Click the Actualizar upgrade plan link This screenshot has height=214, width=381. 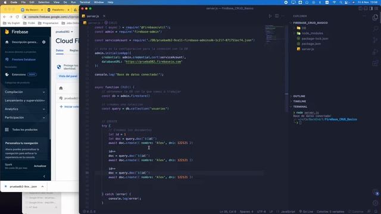tap(40, 166)
